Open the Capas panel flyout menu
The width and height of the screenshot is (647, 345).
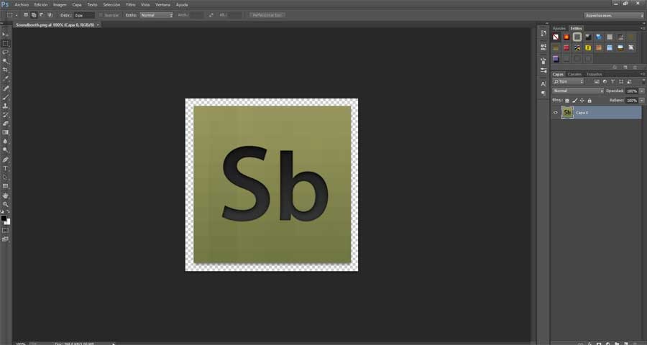point(643,74)
